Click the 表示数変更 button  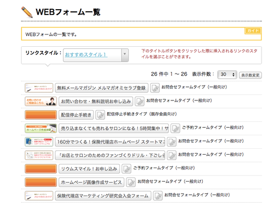coord(250,75)
